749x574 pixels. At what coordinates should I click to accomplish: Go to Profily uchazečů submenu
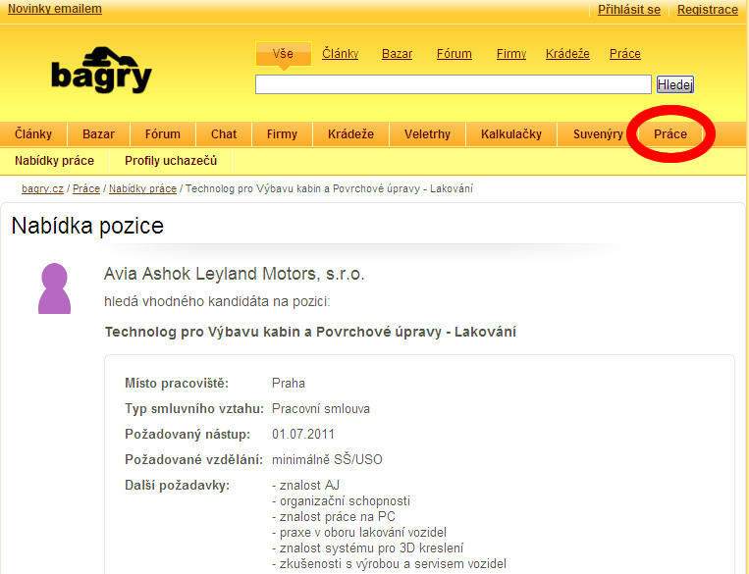click(171, 161)
